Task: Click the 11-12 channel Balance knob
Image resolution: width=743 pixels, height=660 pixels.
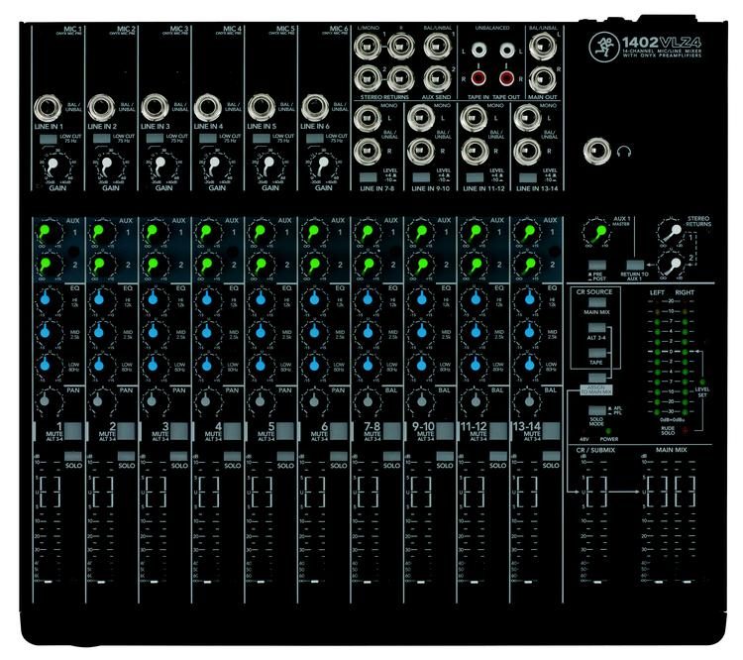Action: click(x=476, y=401)
